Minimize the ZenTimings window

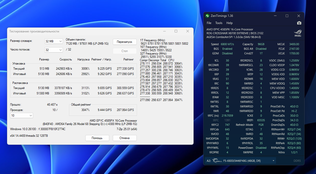coord(275,16)
